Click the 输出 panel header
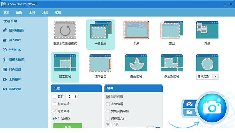Screen dimensions: 235x133 coord(134,88)
